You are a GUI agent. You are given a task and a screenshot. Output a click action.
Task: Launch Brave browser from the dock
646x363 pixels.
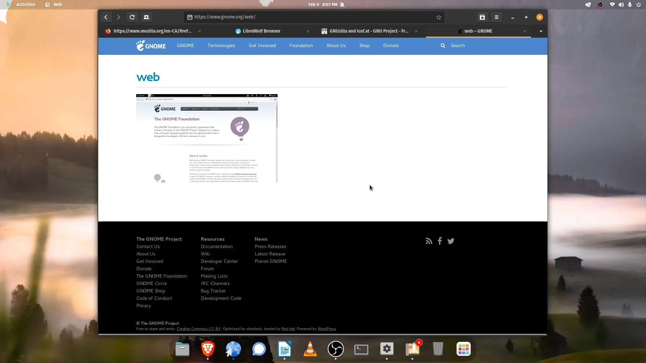point(208,349)
